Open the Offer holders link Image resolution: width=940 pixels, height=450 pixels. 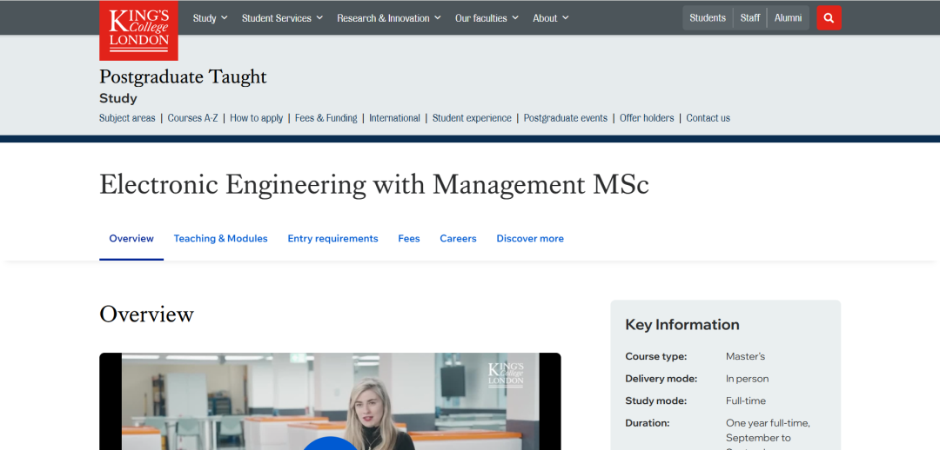(x=647, y=118)
